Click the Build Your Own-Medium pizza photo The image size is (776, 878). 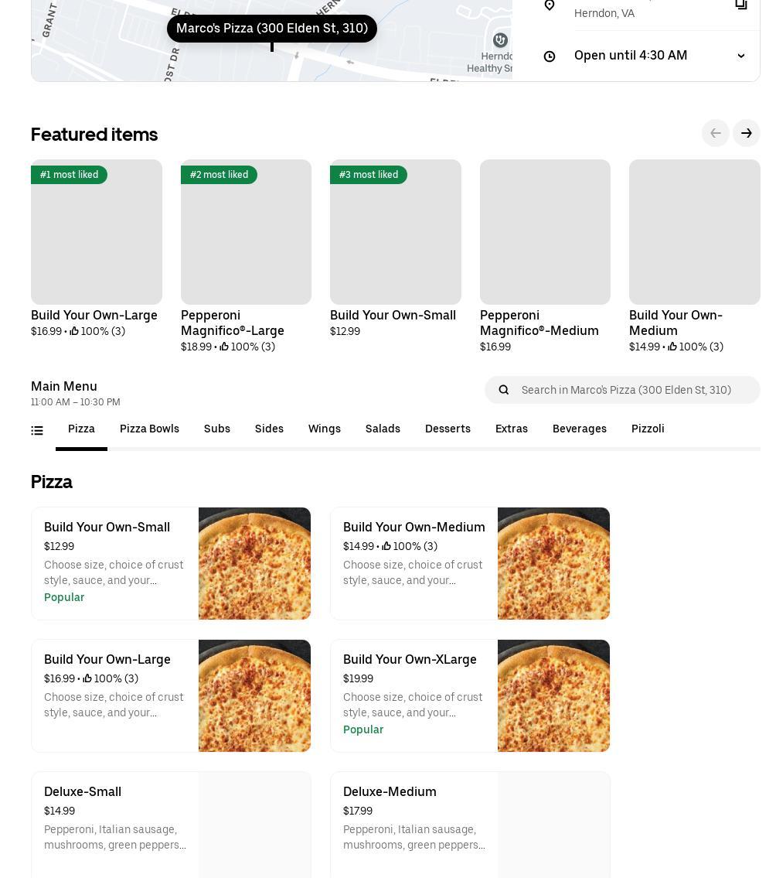[x=553, y=563]
